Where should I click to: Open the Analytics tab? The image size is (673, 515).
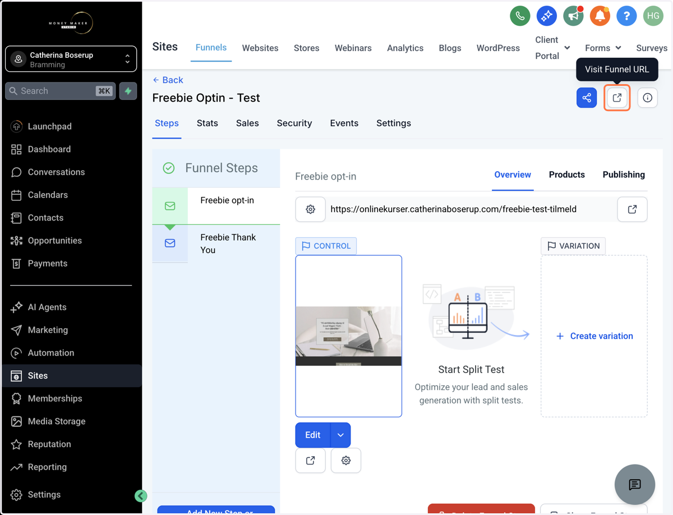pos(405,48)
